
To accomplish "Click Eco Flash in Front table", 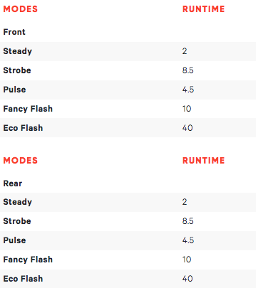I will point(23,128).
